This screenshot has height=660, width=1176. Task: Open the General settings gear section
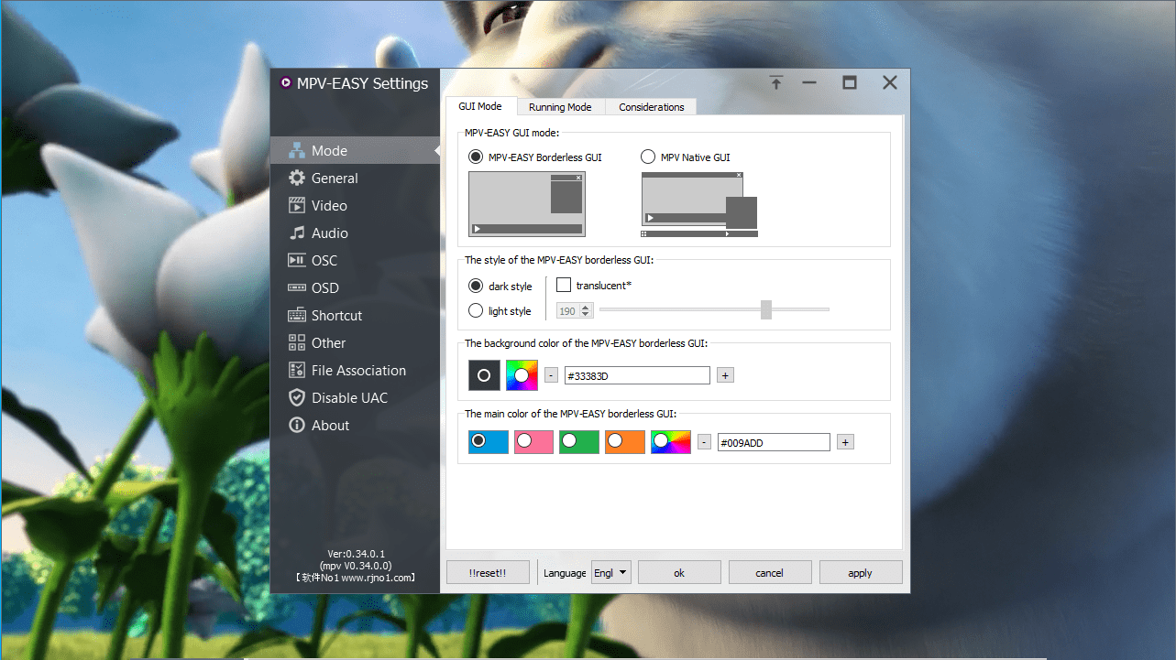[355, 179]
